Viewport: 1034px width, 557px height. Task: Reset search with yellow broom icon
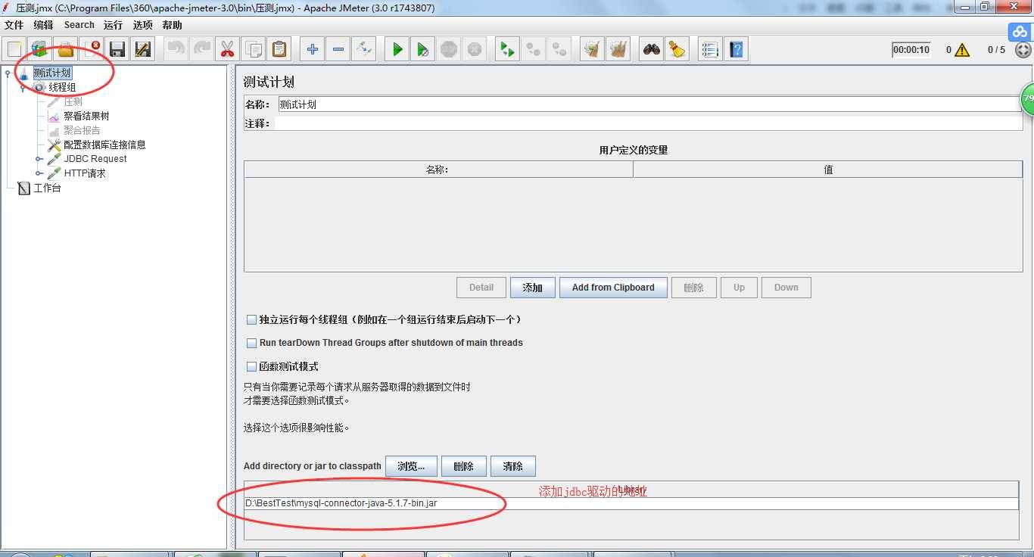click(677, 50)
